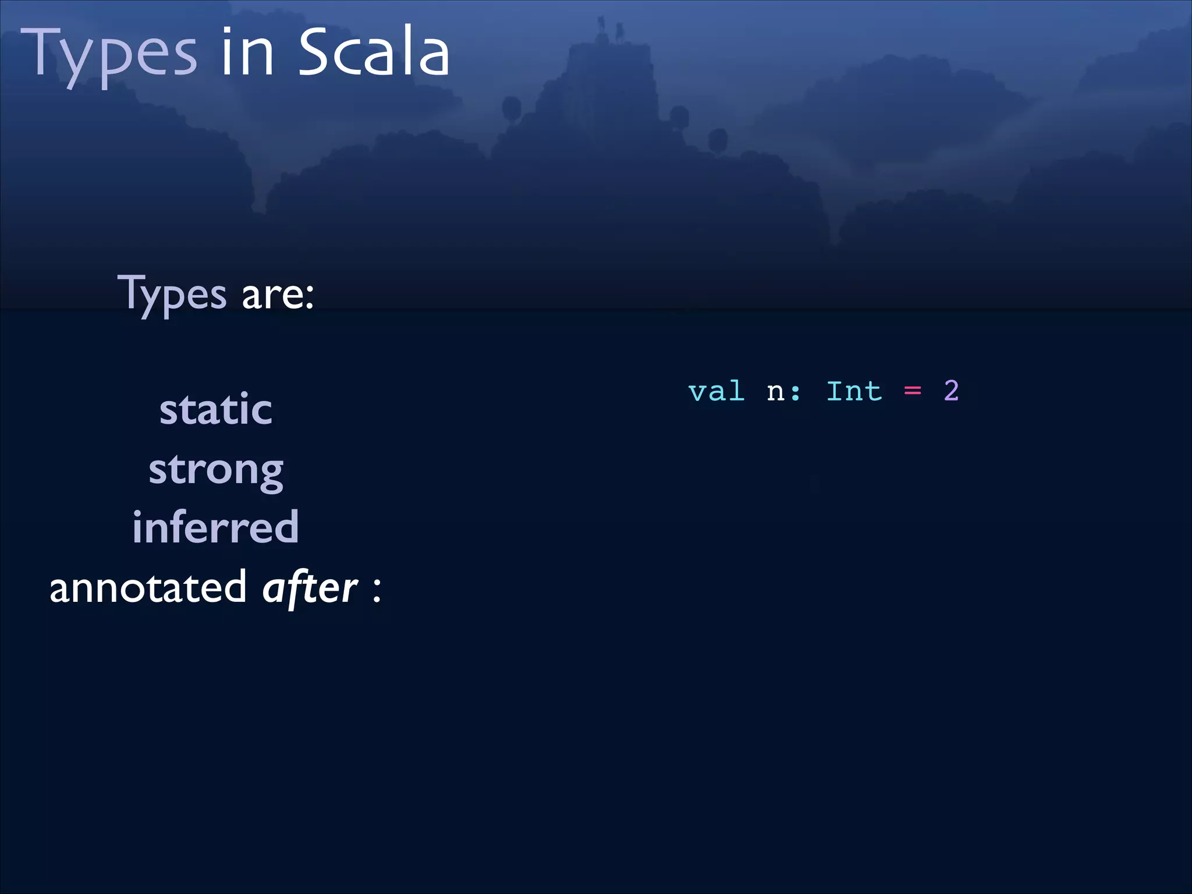Select the italic word "after"

[x=310, y=588]
